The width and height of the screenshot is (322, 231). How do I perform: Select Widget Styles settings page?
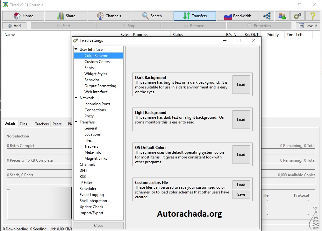coord(96,73)
